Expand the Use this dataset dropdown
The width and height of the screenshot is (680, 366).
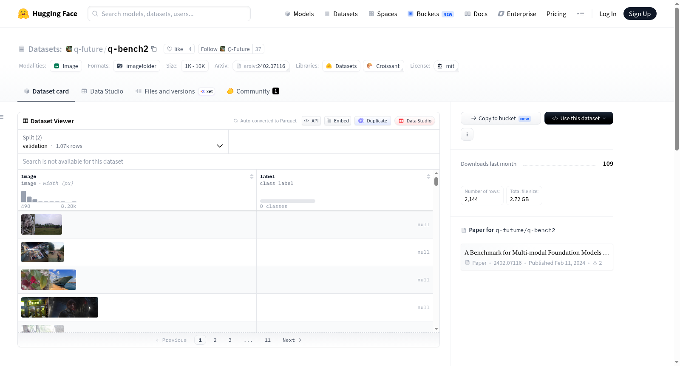[x=579, y=118]
